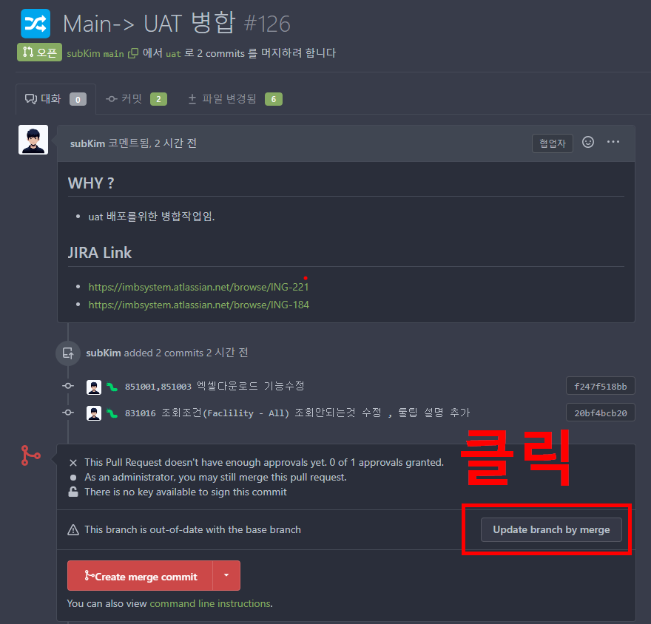Image resolution: width=651 pixels, height=624 pixels.
Task: Click subKim's avatar next to the comment
Action: (x=33, y=140)
